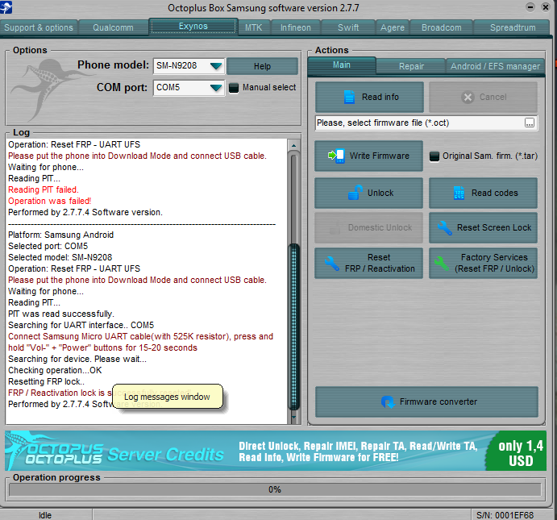Click log line 'Checking operation...OK'

point(55,370)
